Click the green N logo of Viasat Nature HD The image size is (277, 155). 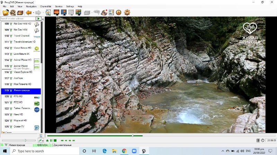pyautogui.click(x=37, y=49)
